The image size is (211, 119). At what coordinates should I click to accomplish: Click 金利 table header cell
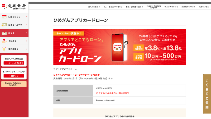[x=73, y=100]
